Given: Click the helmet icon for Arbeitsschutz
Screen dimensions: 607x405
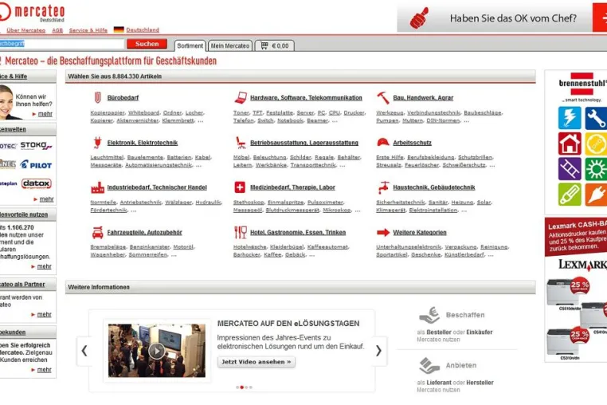Looking at the screenshot, I should click(383, 142).
